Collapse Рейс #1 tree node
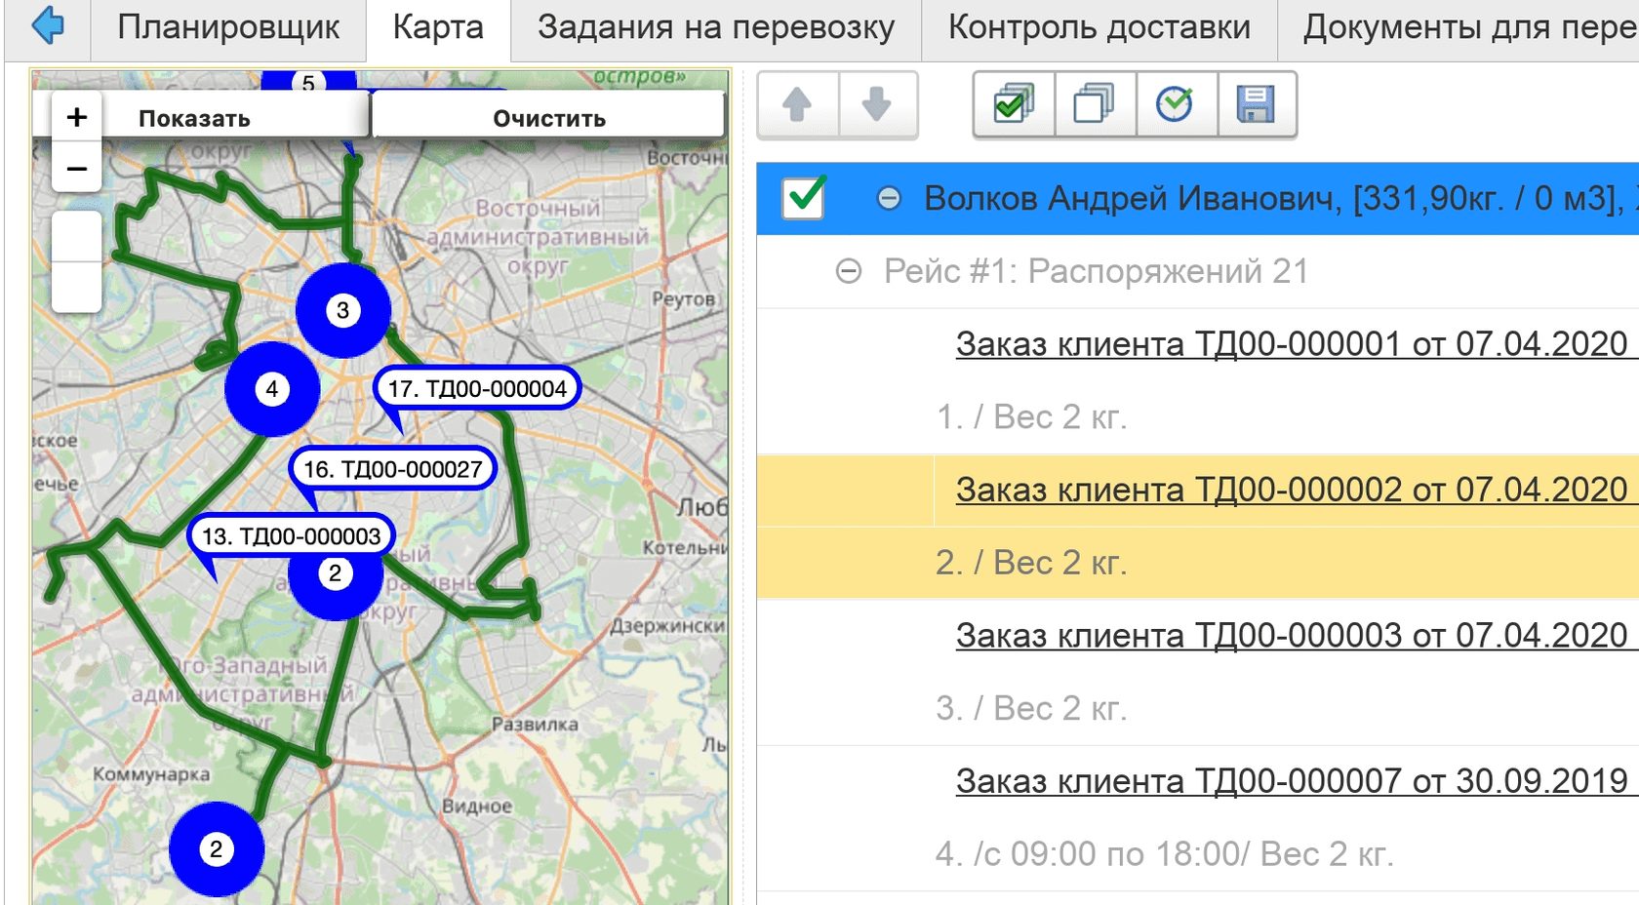Image resolution: width=1639 pixels, height=905 pixels. (x=849, y=271)
